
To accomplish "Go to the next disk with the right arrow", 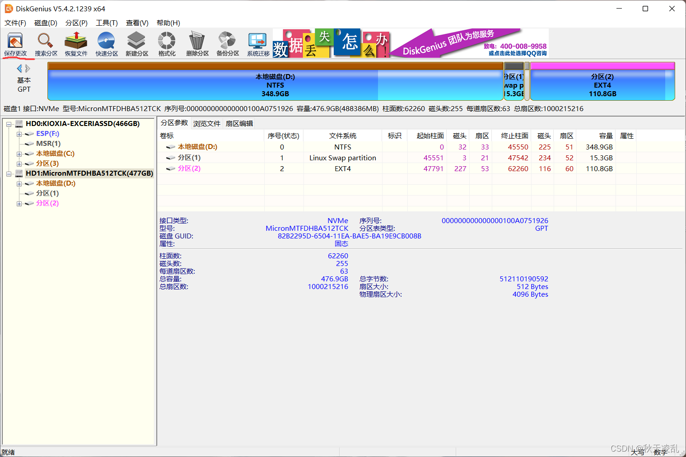I will (x=28, y=69).
